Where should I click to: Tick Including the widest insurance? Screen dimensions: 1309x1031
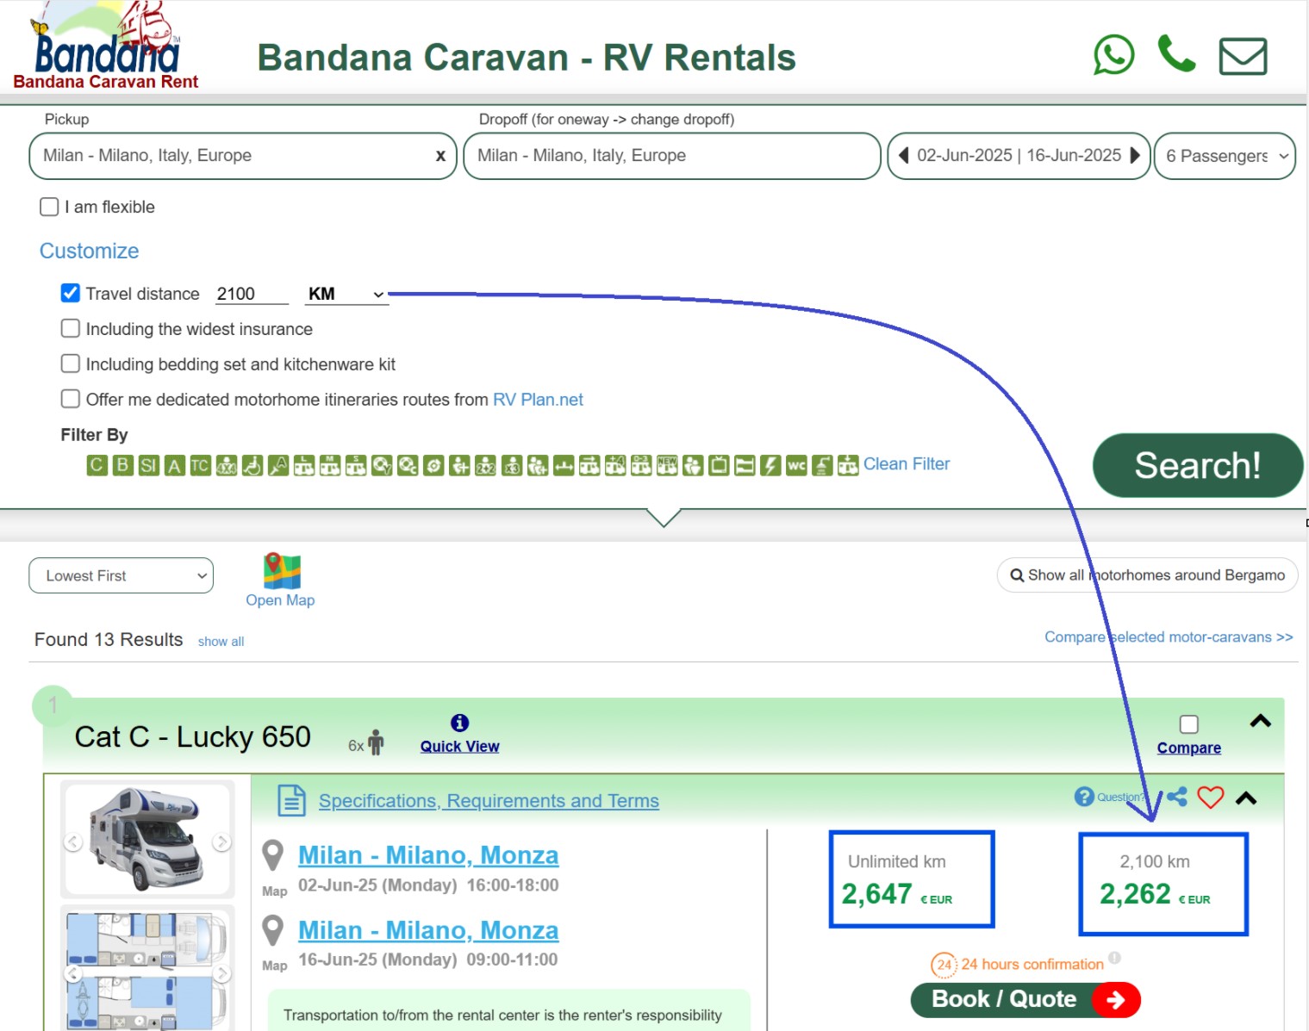point(71,329)
